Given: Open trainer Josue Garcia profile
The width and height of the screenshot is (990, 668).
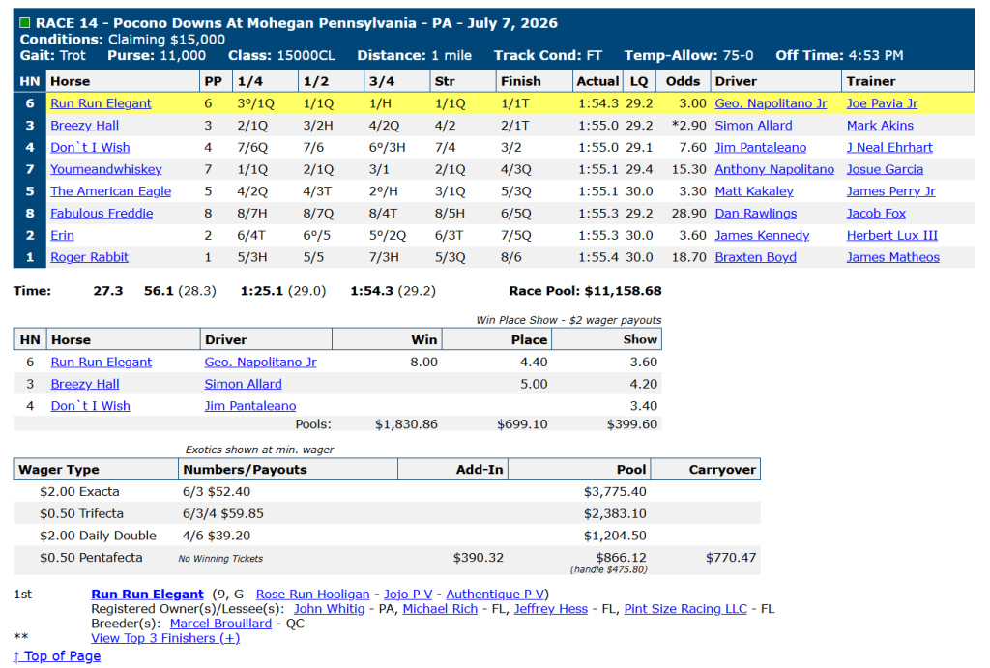Looking at the screenshot, I should click(x=885, y=170).
